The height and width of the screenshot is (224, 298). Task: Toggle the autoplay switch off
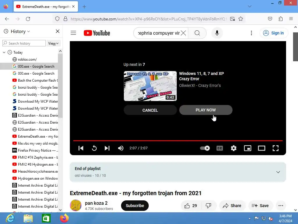(205, 148)
